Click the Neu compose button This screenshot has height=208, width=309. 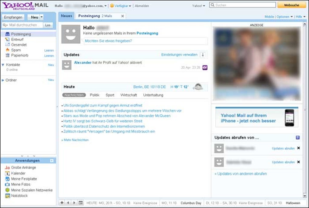pyautogui.click(x=34, y=17)
